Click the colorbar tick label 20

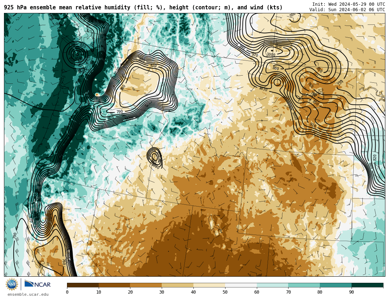pos(130,292)
